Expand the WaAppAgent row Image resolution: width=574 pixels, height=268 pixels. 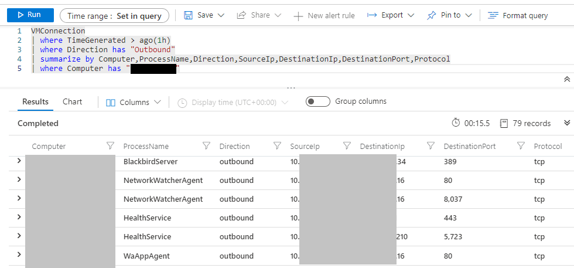(x=19, y=255)
